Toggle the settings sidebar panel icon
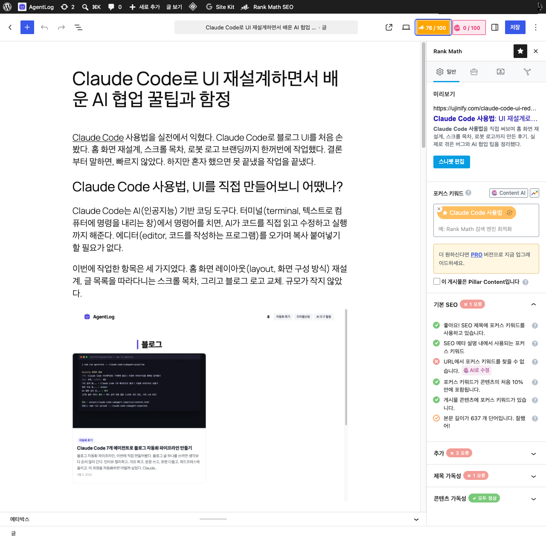Screen dimensions: 546x540 (495, 27)
